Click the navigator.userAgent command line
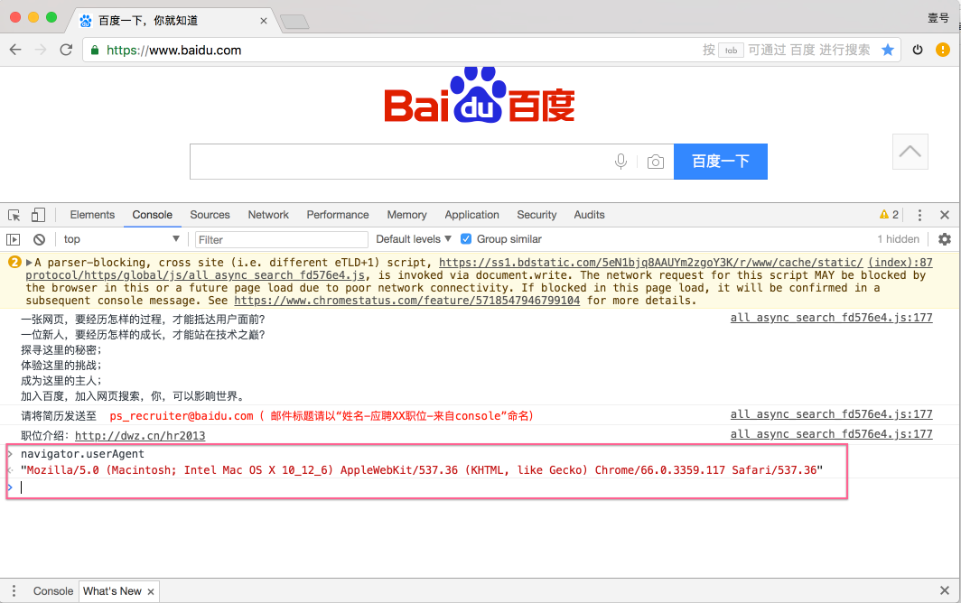 [83, 454]
